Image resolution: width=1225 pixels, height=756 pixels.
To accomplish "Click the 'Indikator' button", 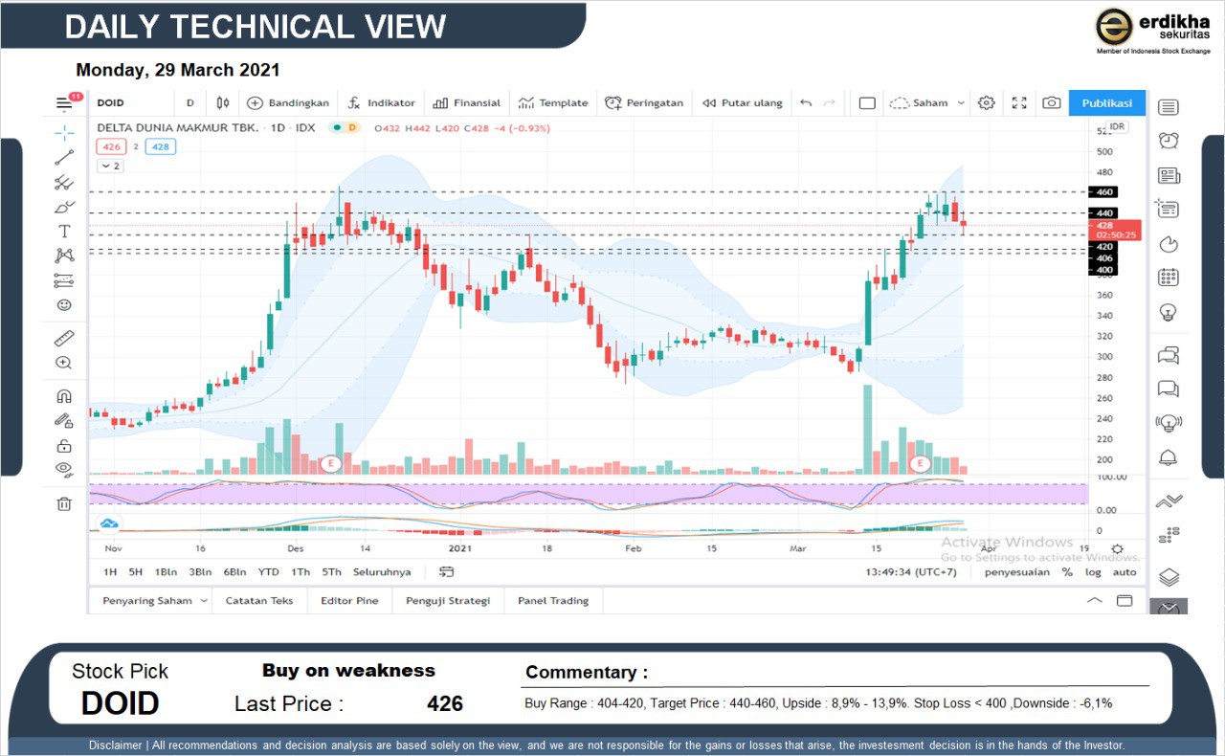I will point(382,103).
